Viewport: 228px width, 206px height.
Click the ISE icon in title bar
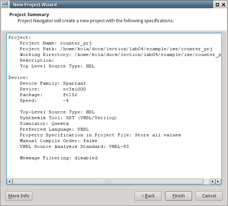(x=5, y=4)
